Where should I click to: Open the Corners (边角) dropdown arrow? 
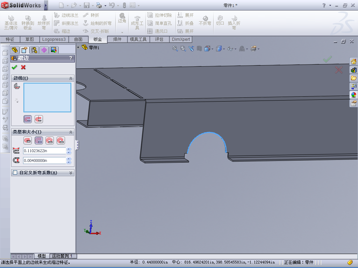122,32
